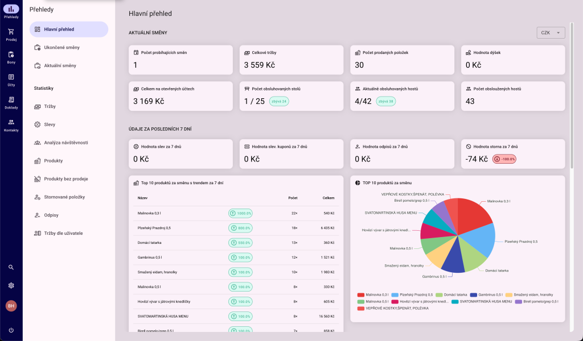Select Hlavní přehled in the side menu

(x=68, y=29)
